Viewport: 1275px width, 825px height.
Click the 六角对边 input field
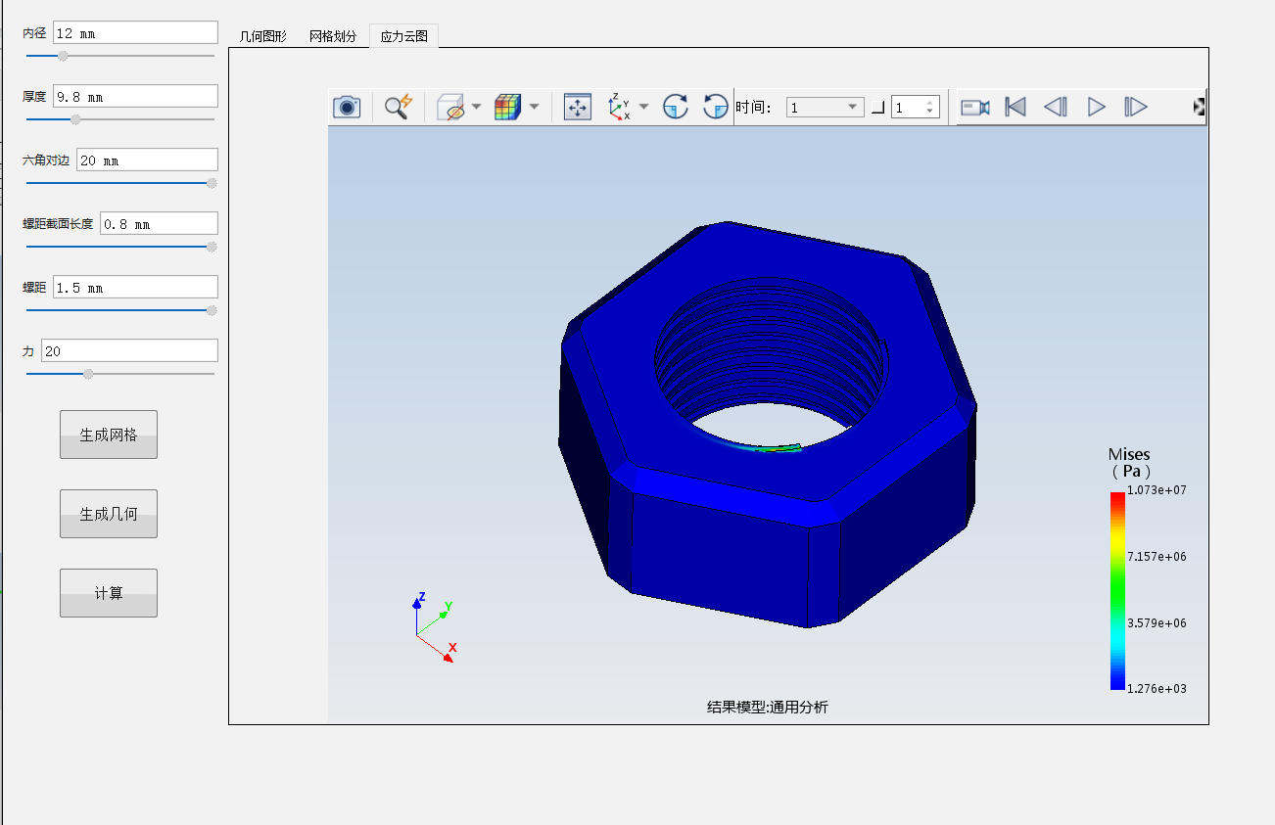[147, 160]
